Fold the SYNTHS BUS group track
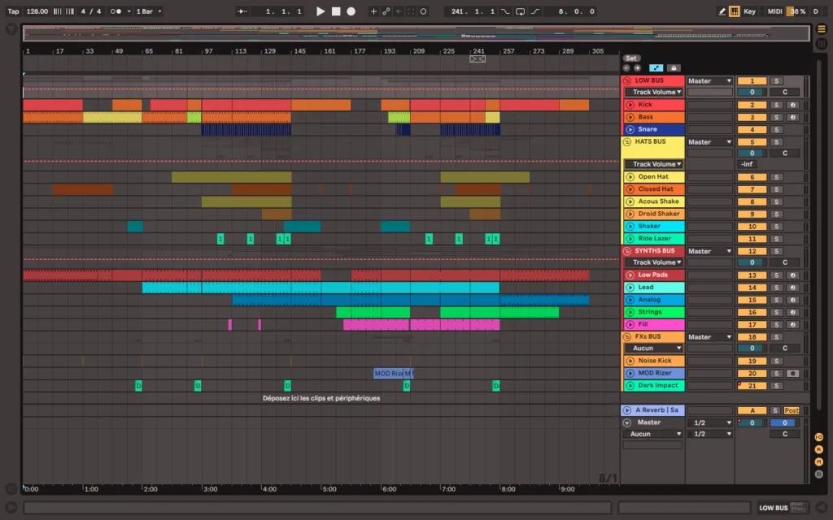 627,251
